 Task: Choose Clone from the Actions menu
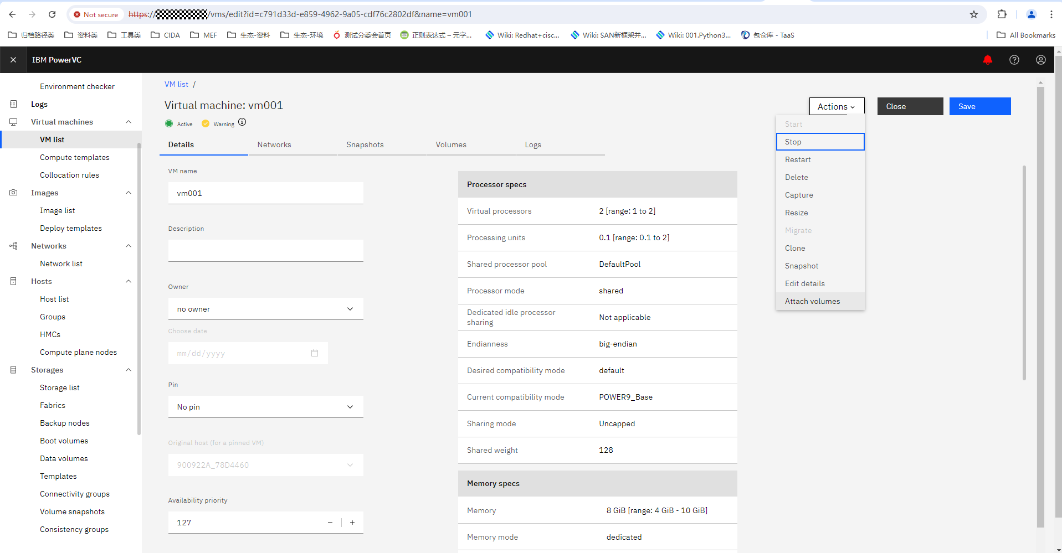(820, 248)
